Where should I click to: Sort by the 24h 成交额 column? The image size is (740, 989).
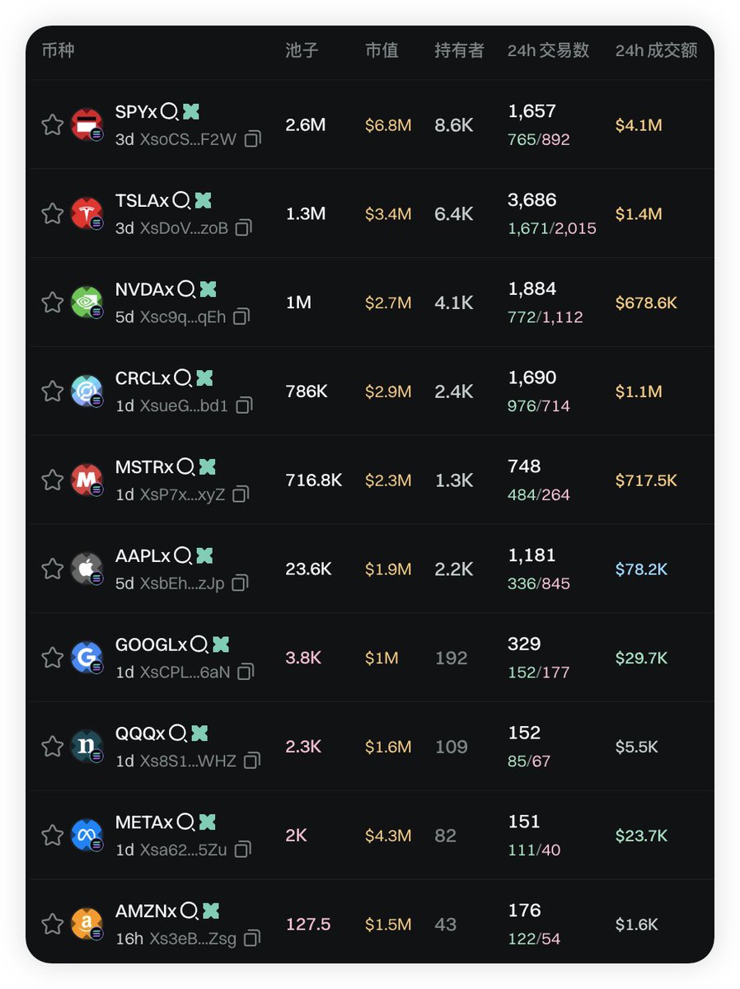[656, 50]
